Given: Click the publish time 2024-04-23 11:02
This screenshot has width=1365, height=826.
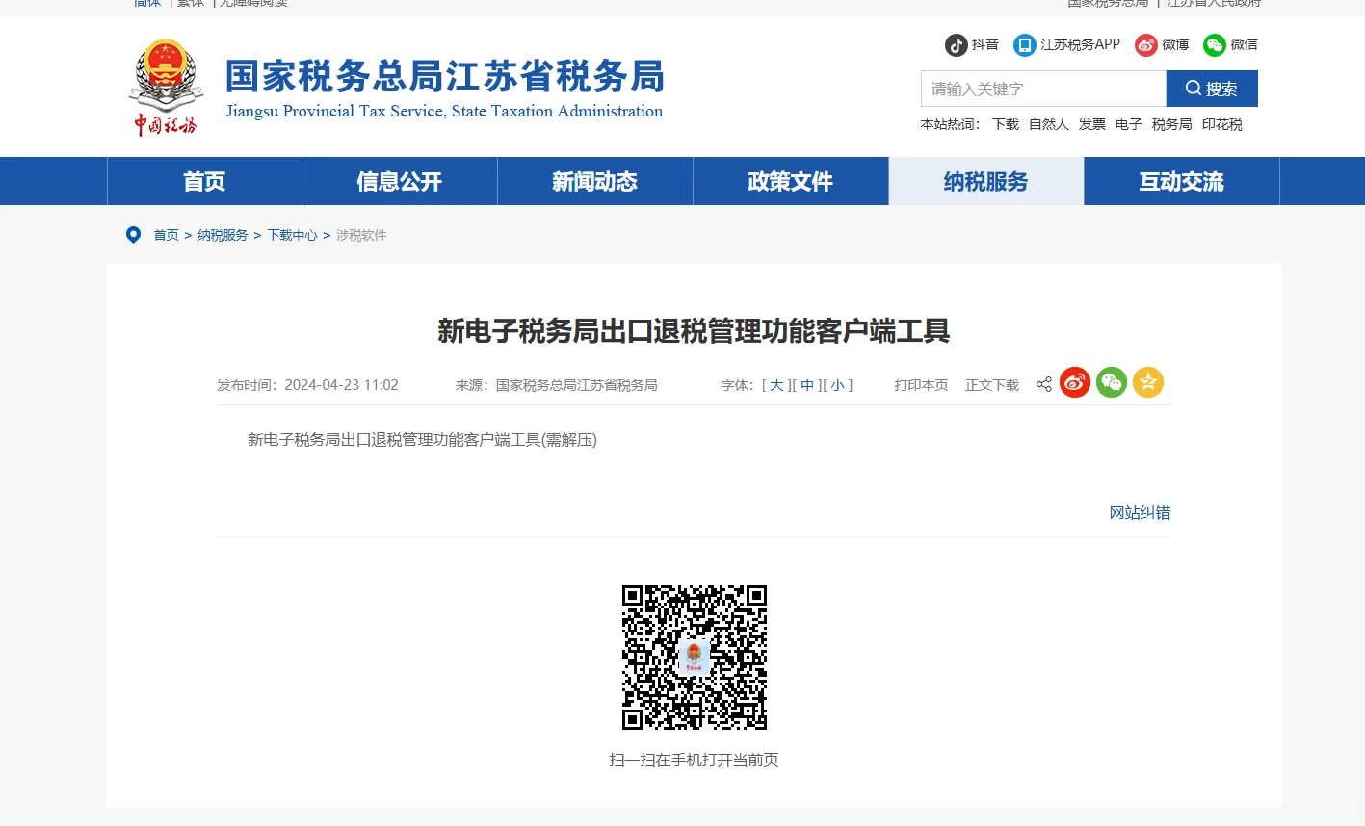Looking at the screenshot, I should pos(341,385).
